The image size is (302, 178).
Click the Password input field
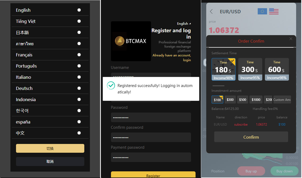point(151,117)
